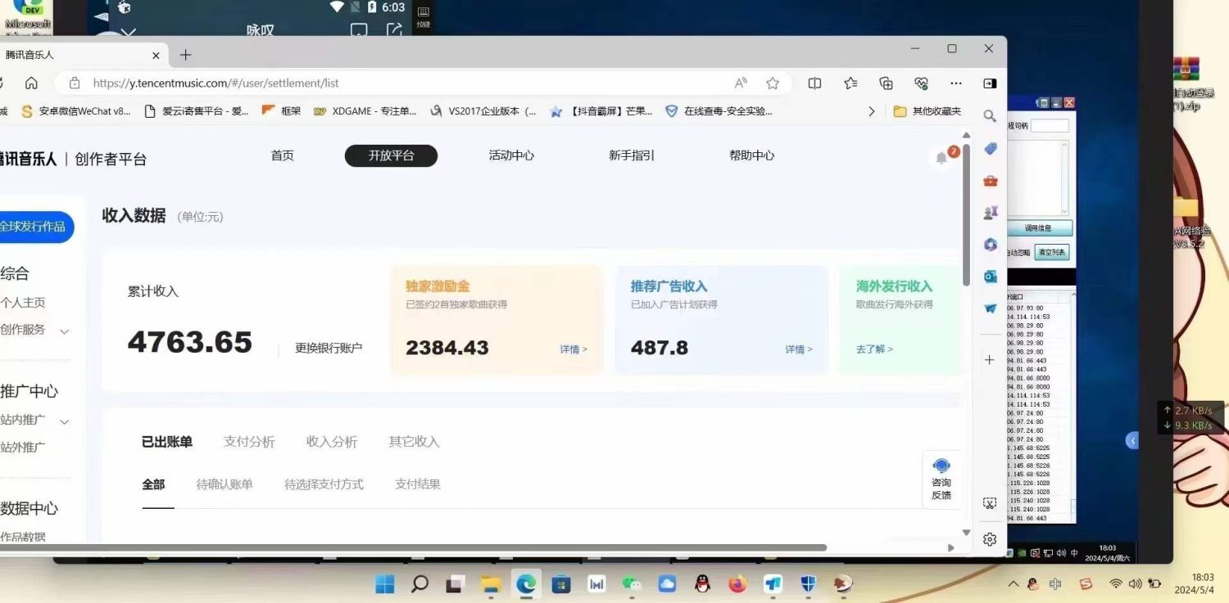This screenshot has width=1229, height=603.
Task: Open 安卓微信WeChat bookmark
Action: (x=75, y=111)
